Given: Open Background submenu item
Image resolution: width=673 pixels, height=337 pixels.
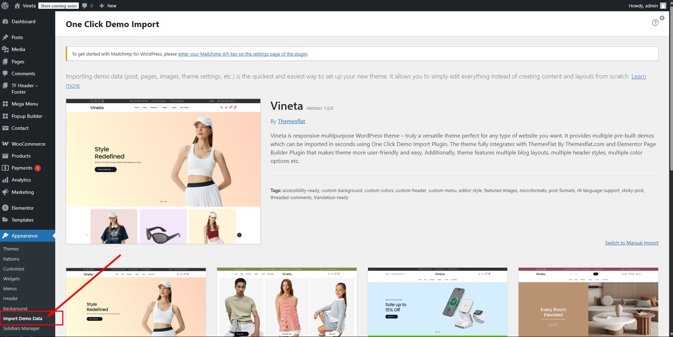Looking at the screenshot, I should [x=15, y=309].
